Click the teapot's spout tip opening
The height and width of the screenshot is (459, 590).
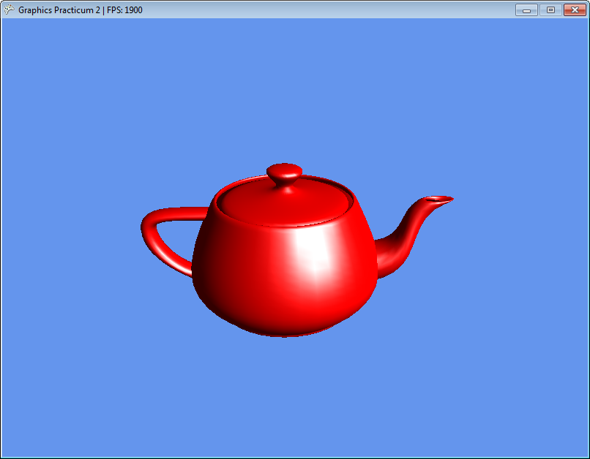439,199
